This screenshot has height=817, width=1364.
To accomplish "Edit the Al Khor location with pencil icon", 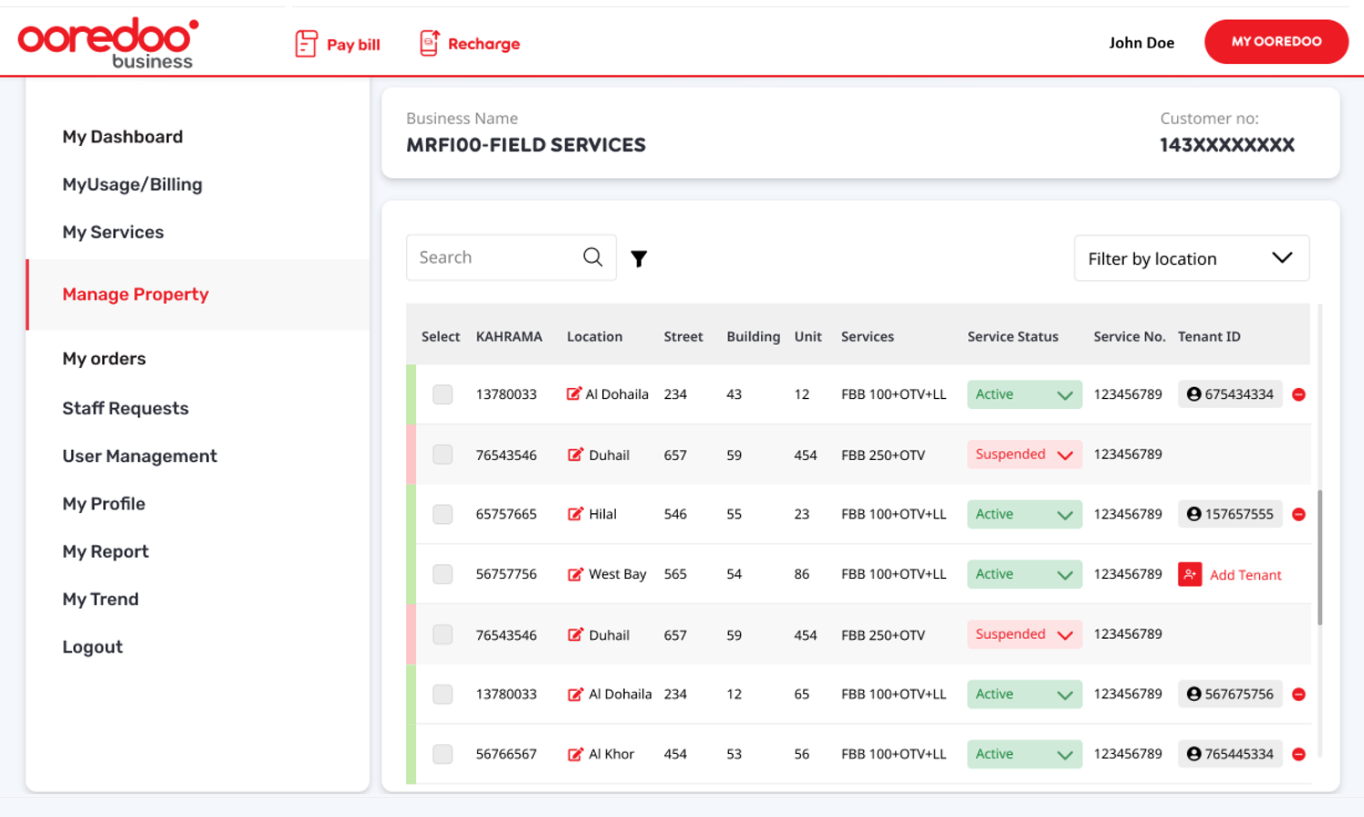I will 574,754.
